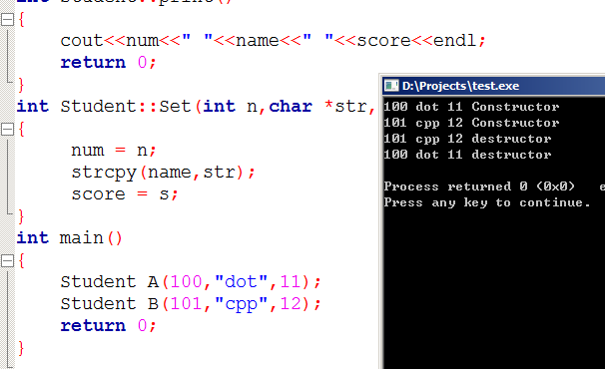Click console line '100 dot 11 destructor'
605x369 pixels.
click(x=467, y=155)
